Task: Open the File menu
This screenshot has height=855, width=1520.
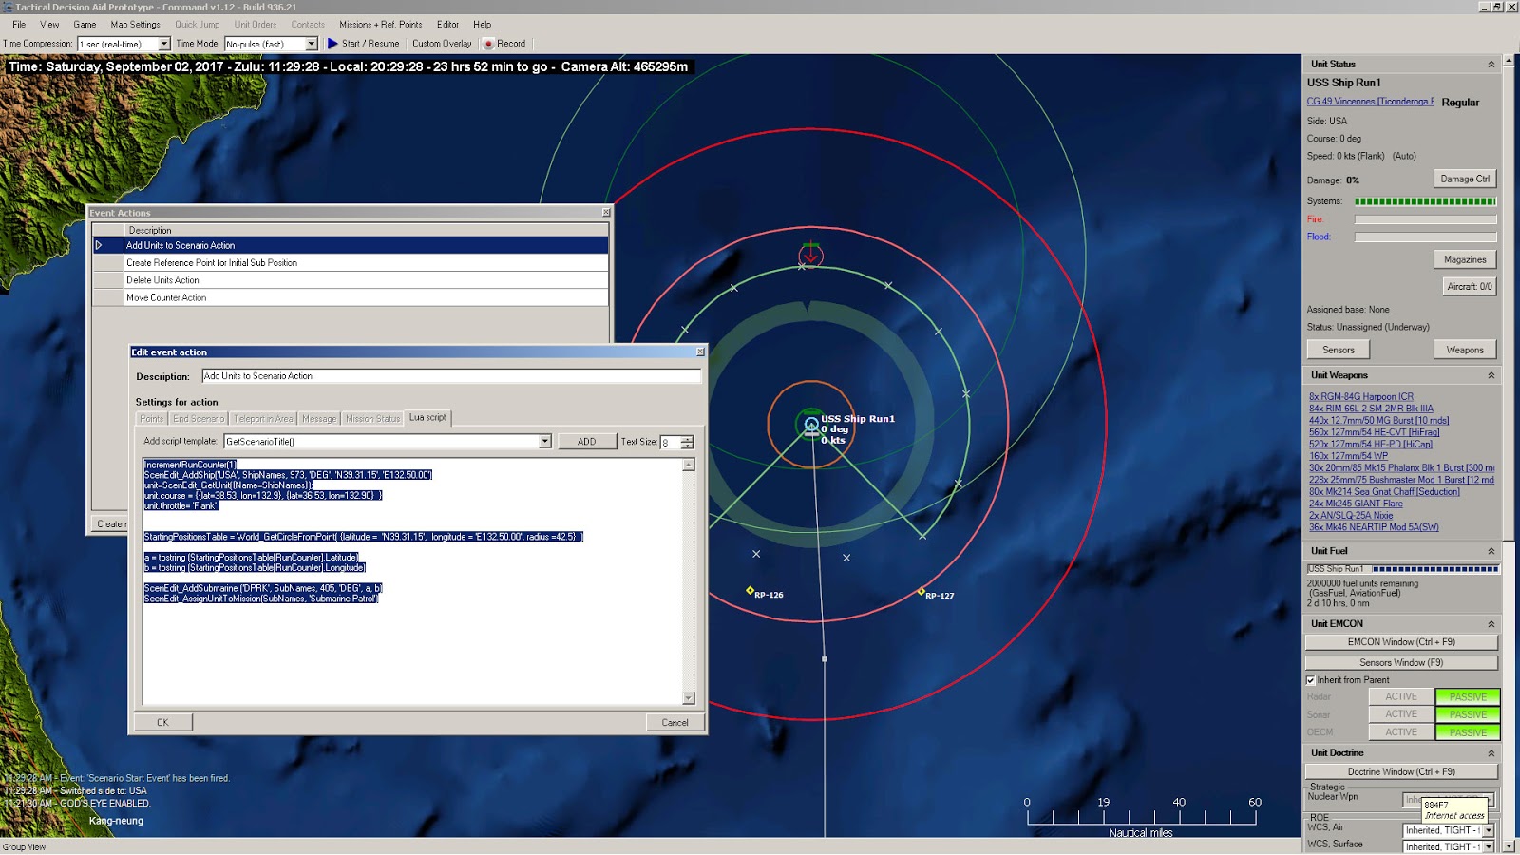Action: tap(19, 25)
